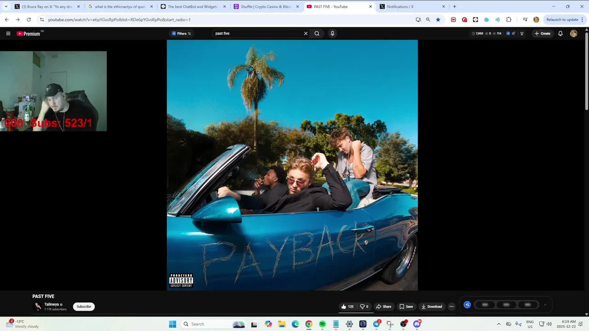Switch to the Google search tab
Screen dimensions: 589x331
(120, 6)
